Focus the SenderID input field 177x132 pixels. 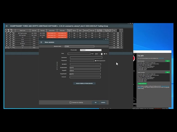pos(85,64)
